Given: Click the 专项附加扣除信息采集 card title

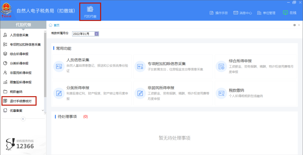Looking at the screenshot, I should pos(167,64).
